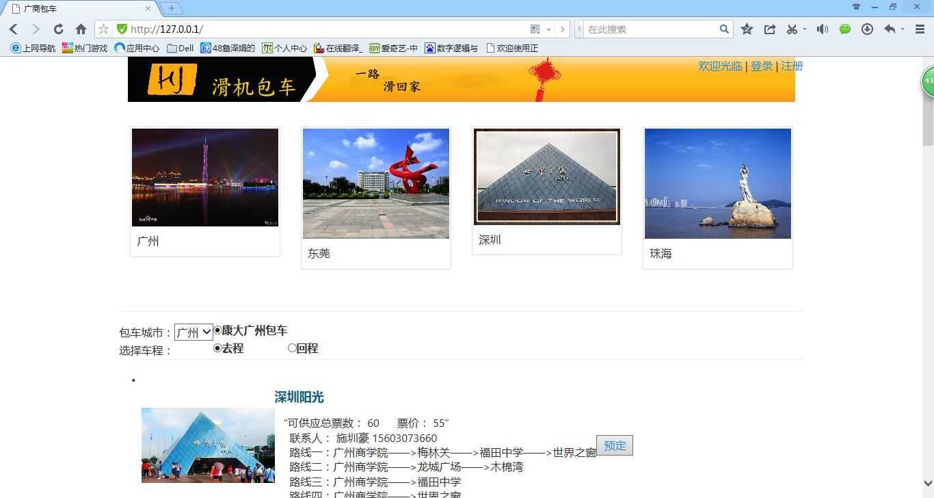This screenshot has width=934, height=498.
Task: Open the 数字逻辑与 bookmark
Action: 451,49
